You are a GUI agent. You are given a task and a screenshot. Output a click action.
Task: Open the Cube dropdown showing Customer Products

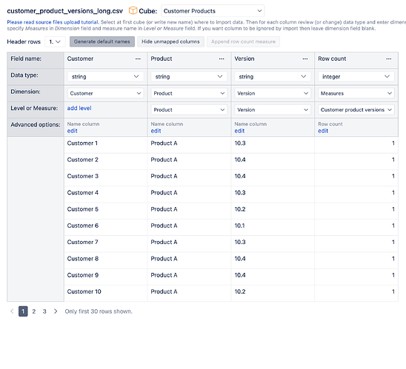pos(213,11)
